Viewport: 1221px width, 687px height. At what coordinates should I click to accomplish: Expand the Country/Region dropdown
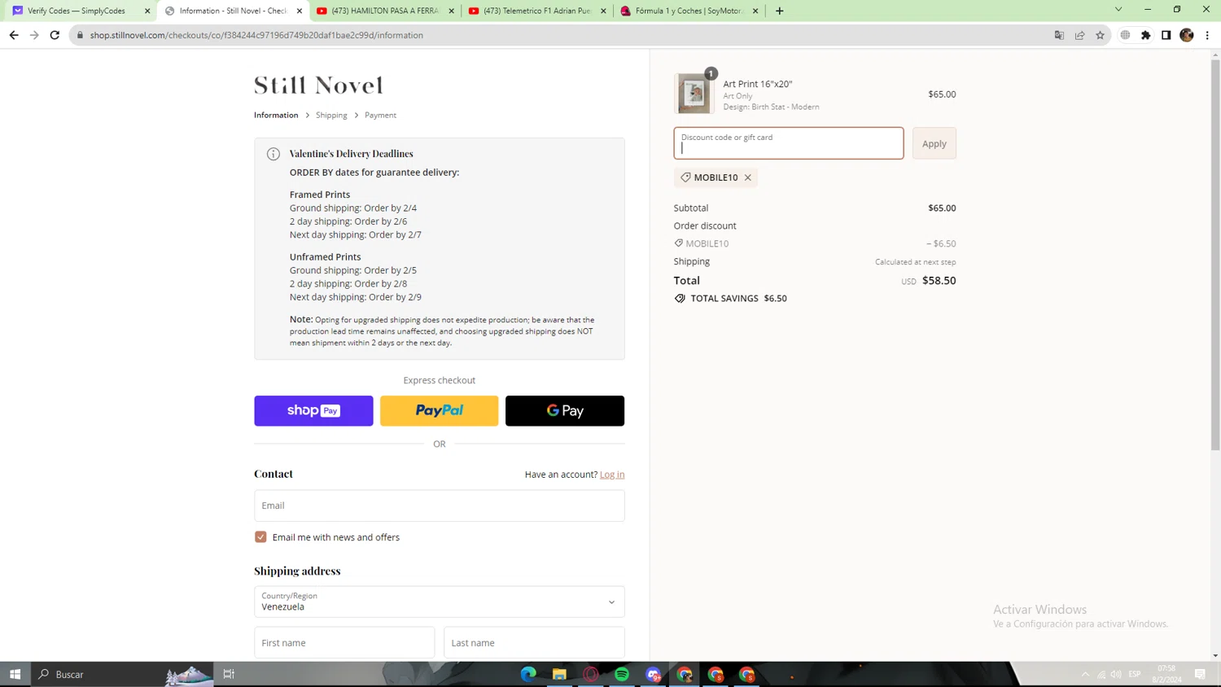(440, 602)
